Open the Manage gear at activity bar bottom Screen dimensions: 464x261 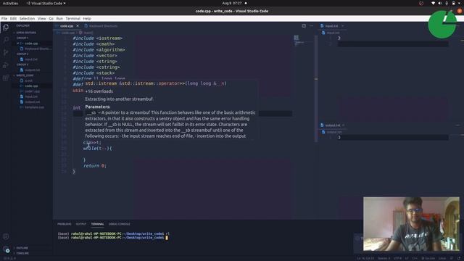pos(6,249)
